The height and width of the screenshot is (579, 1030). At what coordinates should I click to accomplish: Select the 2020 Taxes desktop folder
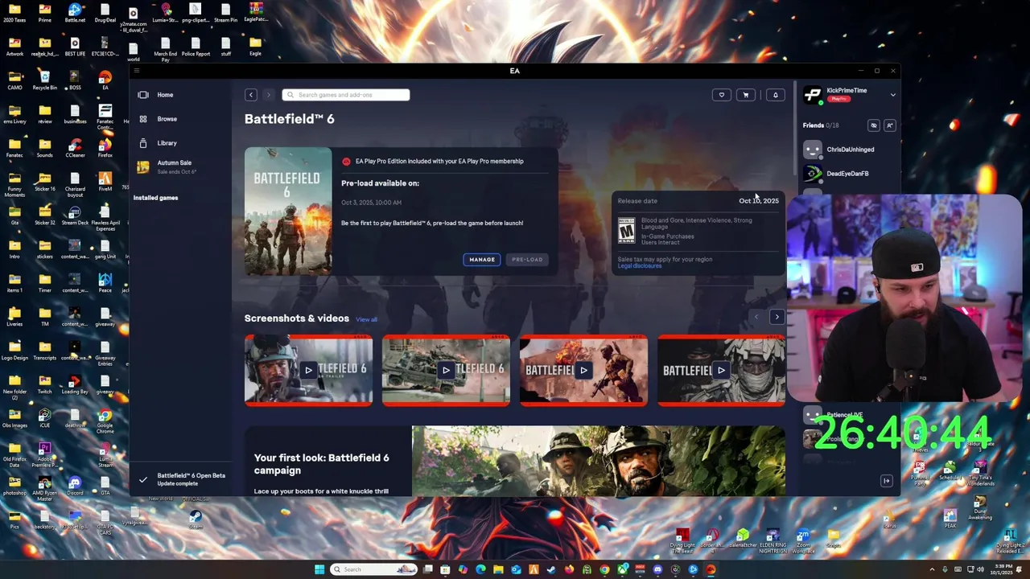click(x=14, y=13)
